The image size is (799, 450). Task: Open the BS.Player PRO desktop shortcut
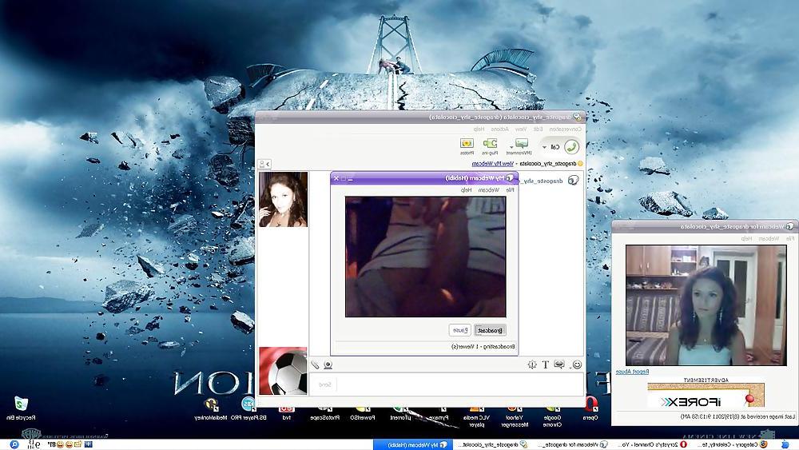248,410
